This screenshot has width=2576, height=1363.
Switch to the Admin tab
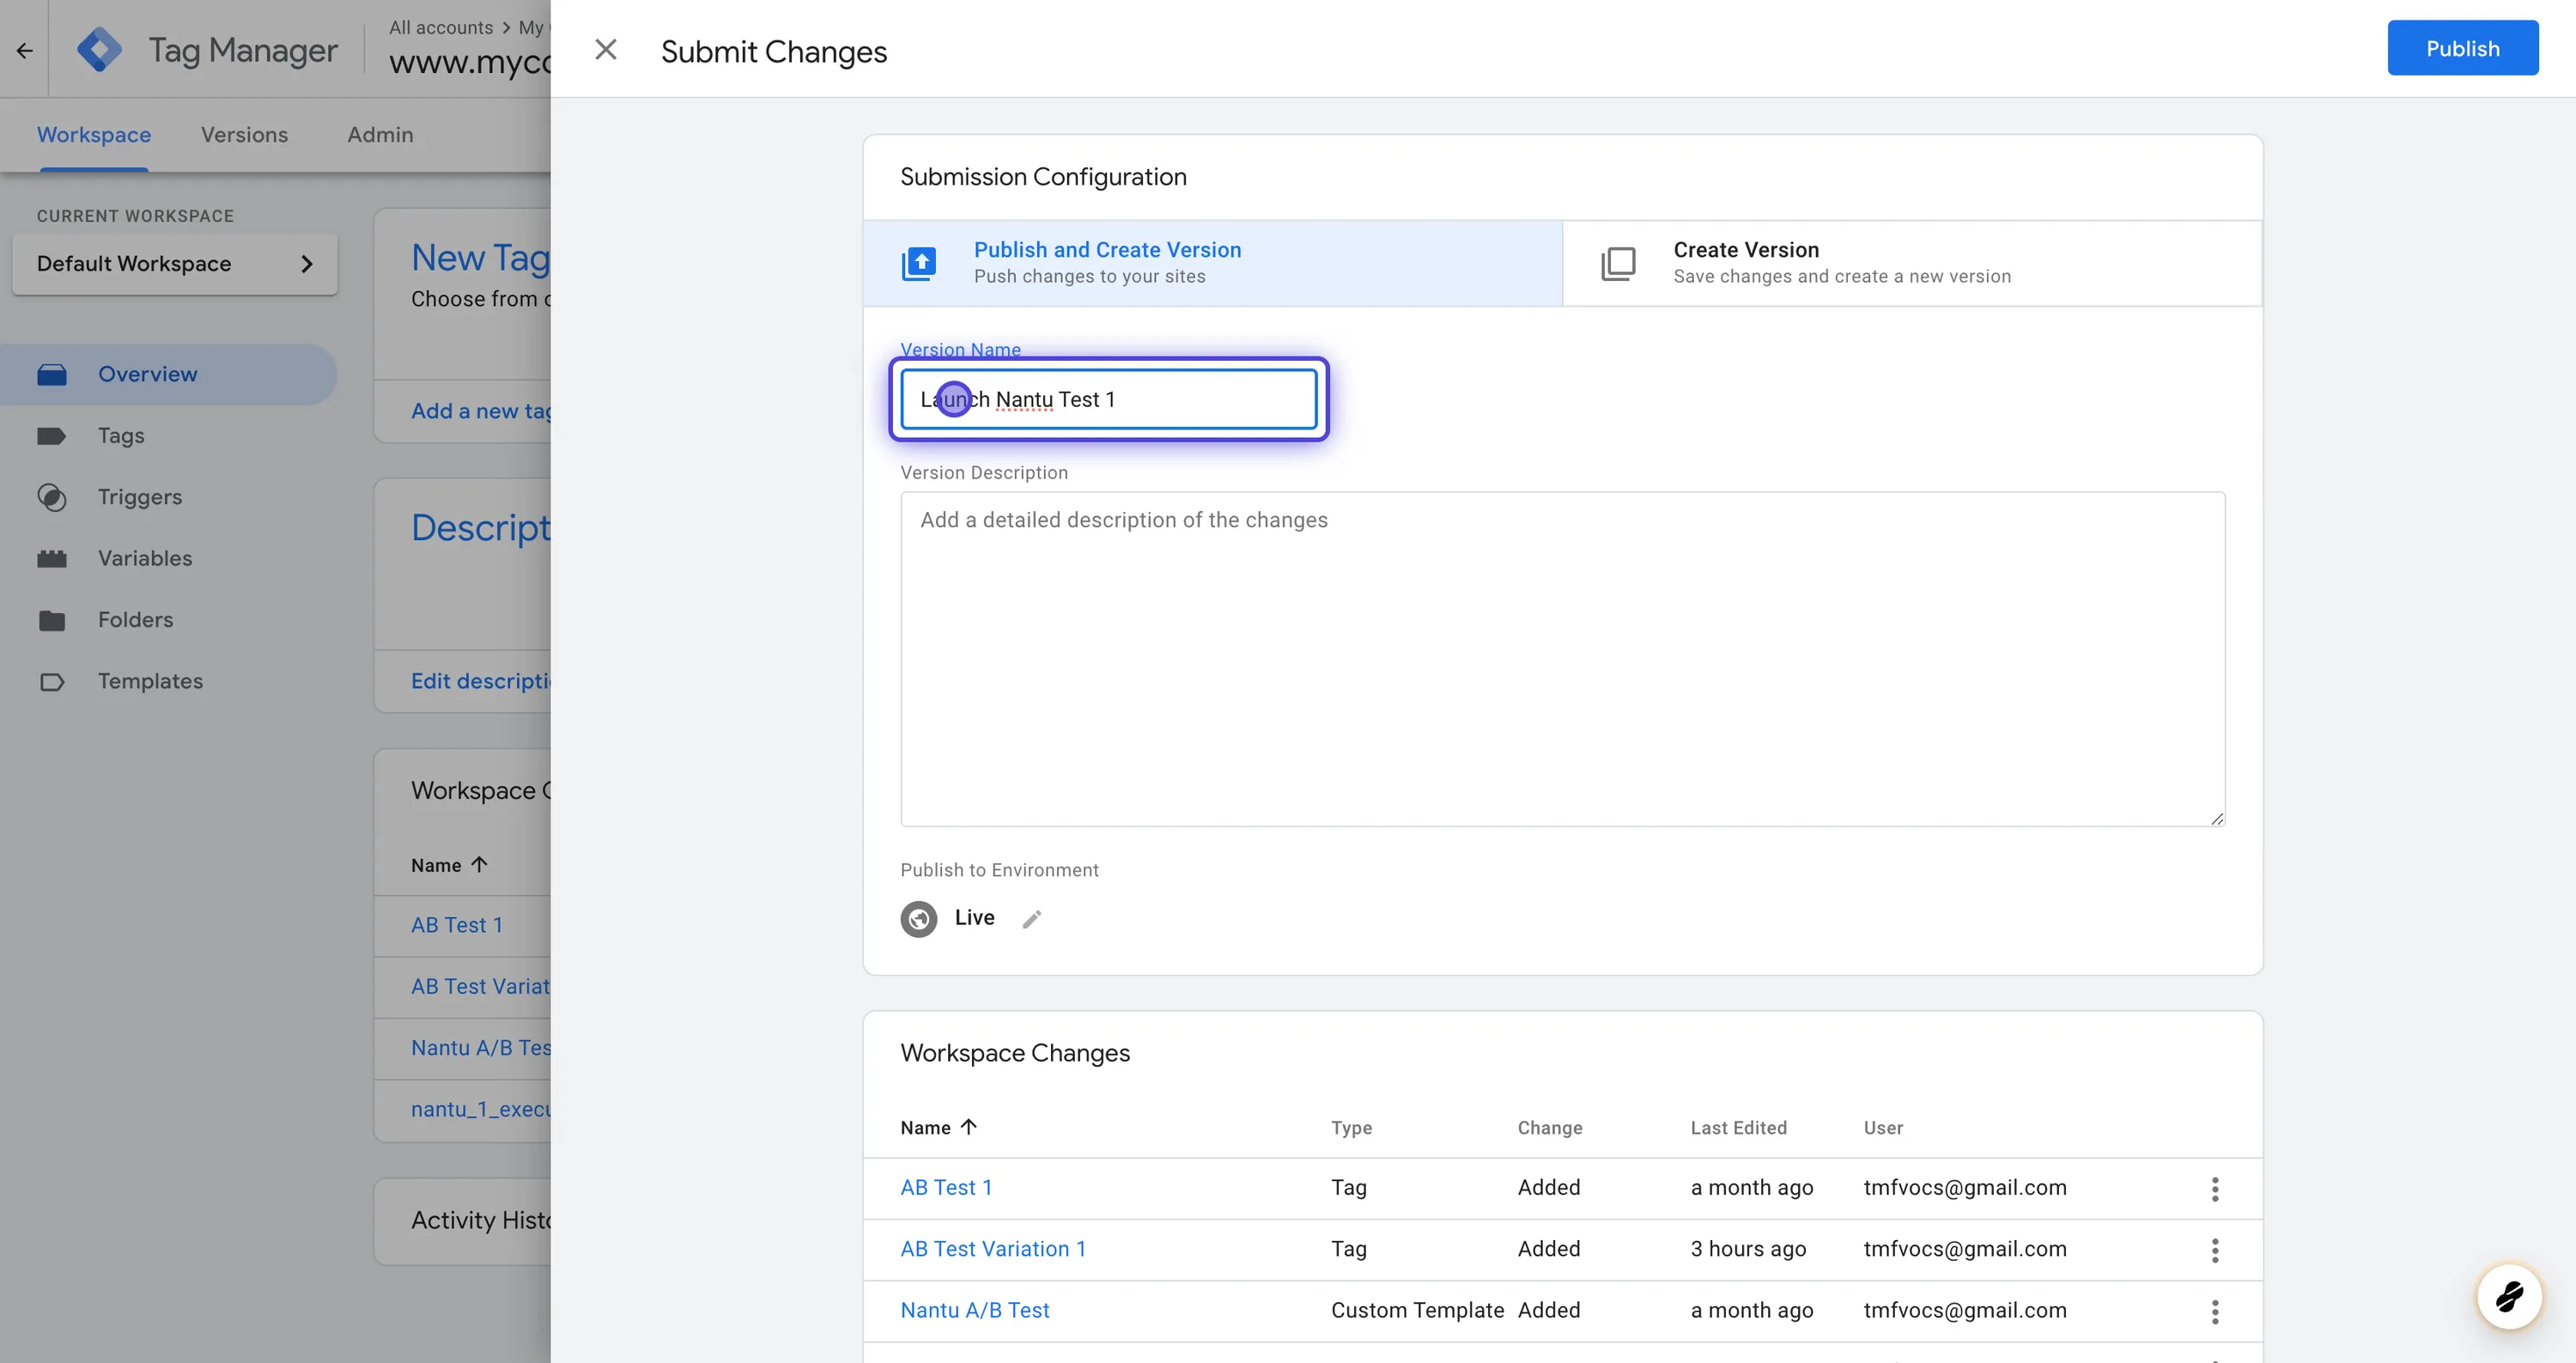[x=380, y=135]
